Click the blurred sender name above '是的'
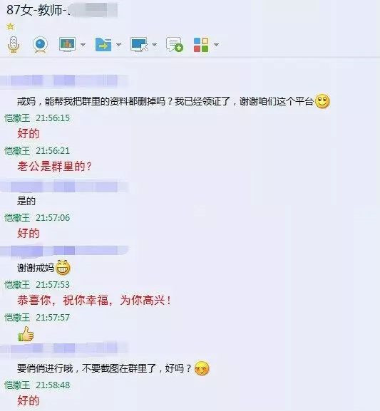This screenshot has height=411, width=380. coord(64,187)
